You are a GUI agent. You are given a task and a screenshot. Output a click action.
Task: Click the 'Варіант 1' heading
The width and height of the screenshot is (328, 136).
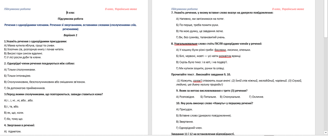pyautogui.click(x=70, y=35)
